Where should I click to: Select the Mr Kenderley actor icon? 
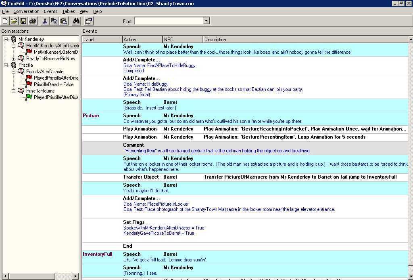14,39
